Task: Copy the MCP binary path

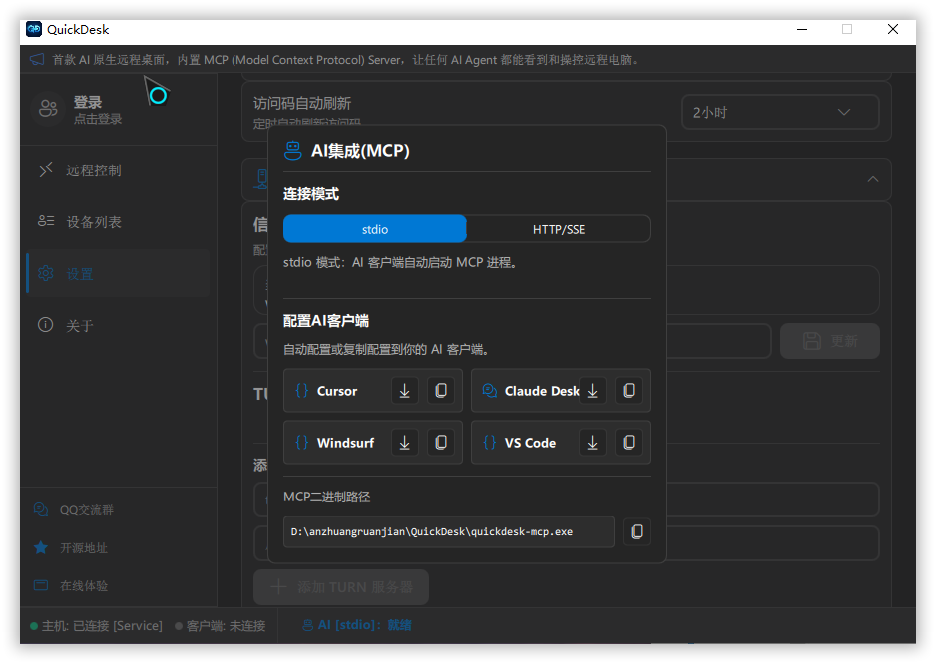Action: (637, 532)
